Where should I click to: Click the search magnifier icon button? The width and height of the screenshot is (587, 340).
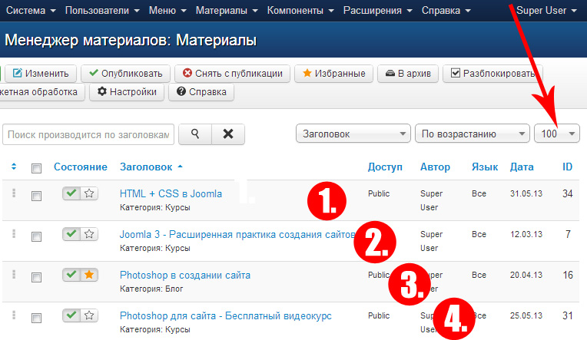click(x=195, y=134)
